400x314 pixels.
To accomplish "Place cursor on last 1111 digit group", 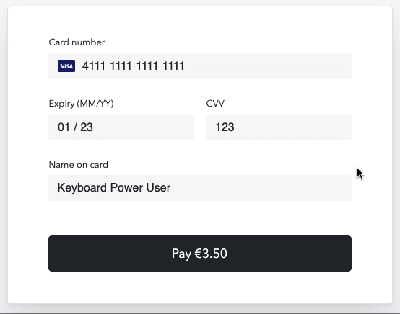I will [173, 66].
